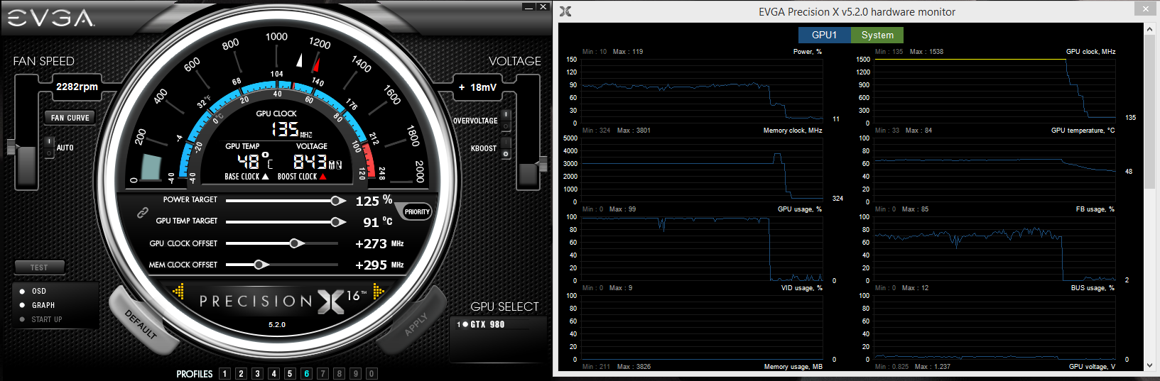The image size is (1160, 381).
Task: Click the X icon in monitor title bar
Action: (x=565, y=11)
